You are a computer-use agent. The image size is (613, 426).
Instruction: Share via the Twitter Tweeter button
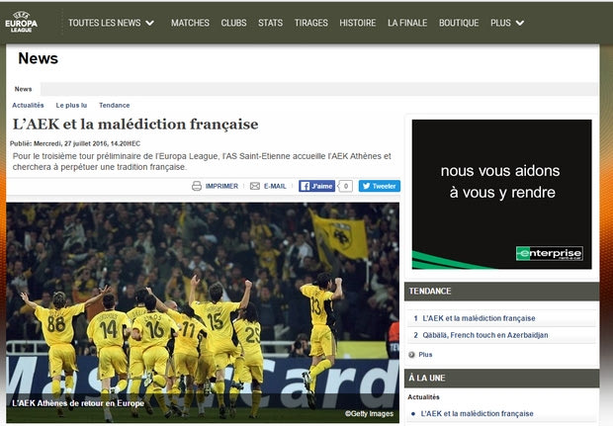click(380, 186)
